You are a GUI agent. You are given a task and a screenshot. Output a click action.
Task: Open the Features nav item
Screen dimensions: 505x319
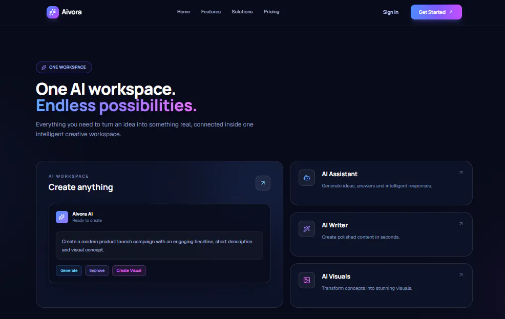point(211,12)
